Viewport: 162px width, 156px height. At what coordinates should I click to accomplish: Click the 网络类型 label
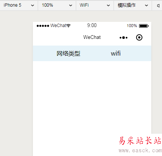click(68, 53)
